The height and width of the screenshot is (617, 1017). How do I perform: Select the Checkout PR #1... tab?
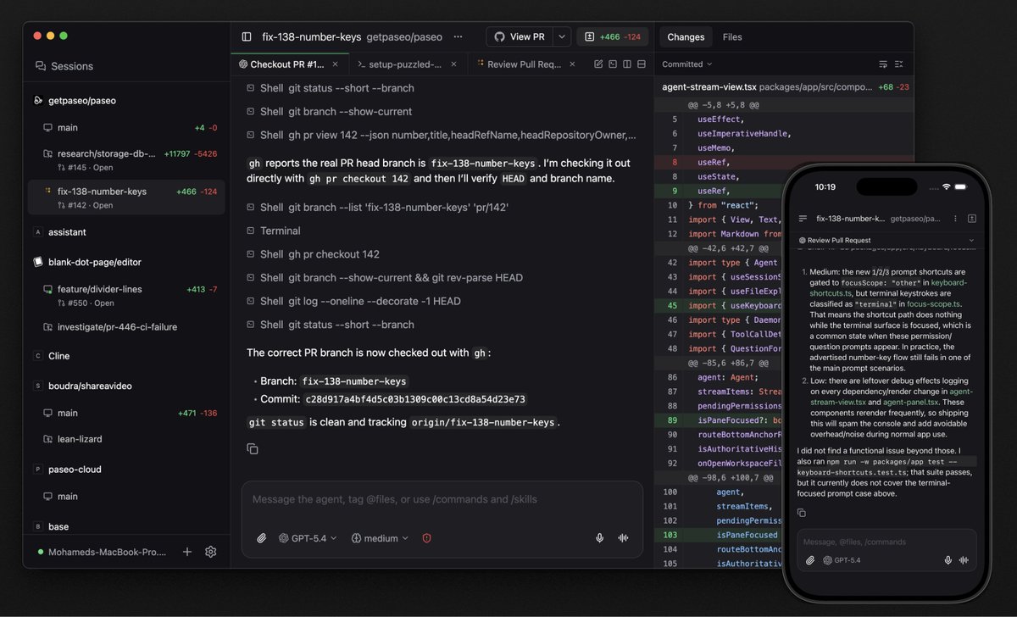[x=281, y=64]
